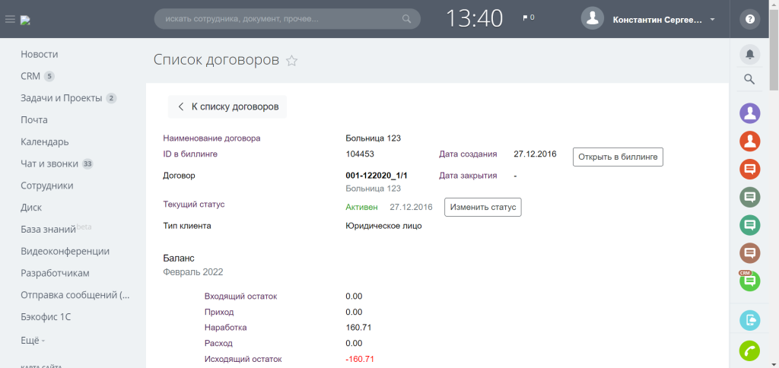
Task: Open Диск in the left menu
Action: 31,207
